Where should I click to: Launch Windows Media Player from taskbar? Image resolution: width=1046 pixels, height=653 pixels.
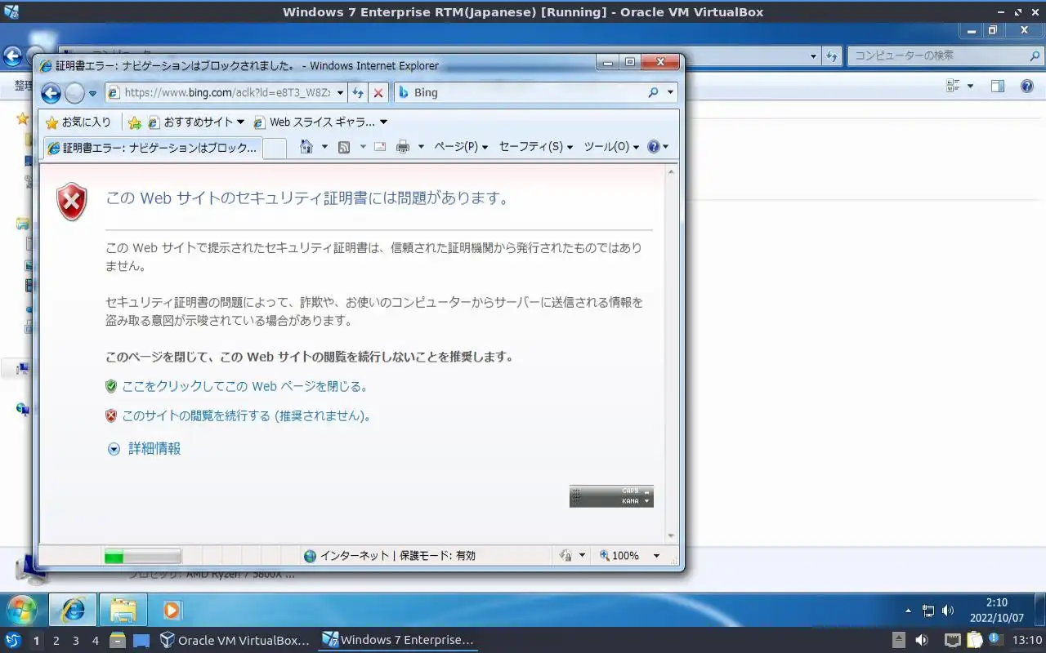(x=172, y=610)
